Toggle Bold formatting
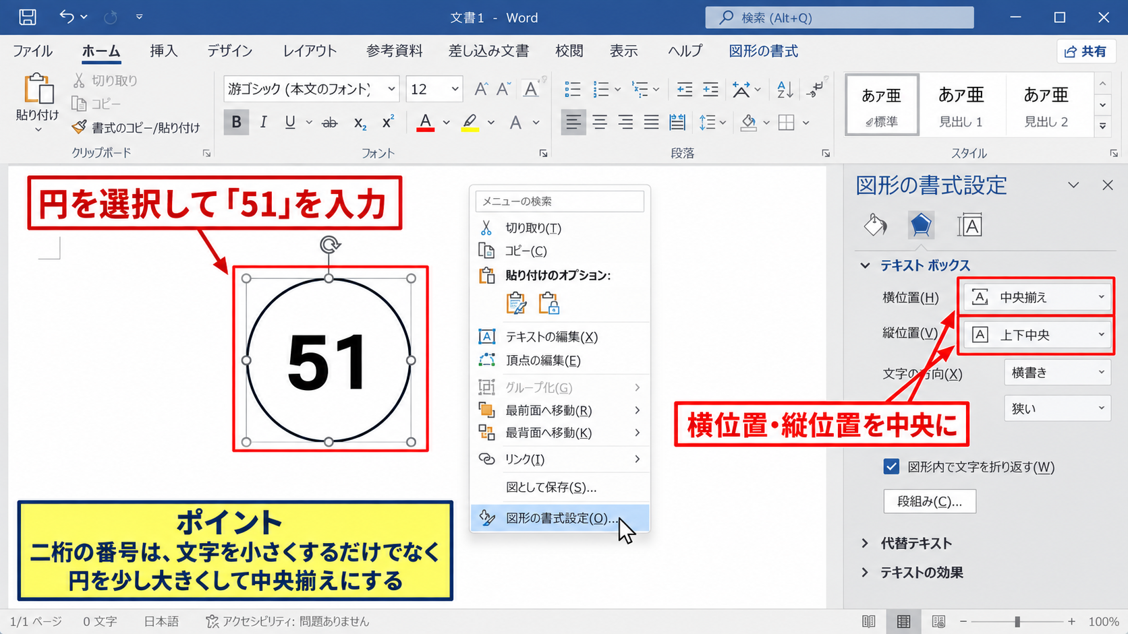Image resolution: width=1128 pixels, height=634 pixels. (236, 122)
